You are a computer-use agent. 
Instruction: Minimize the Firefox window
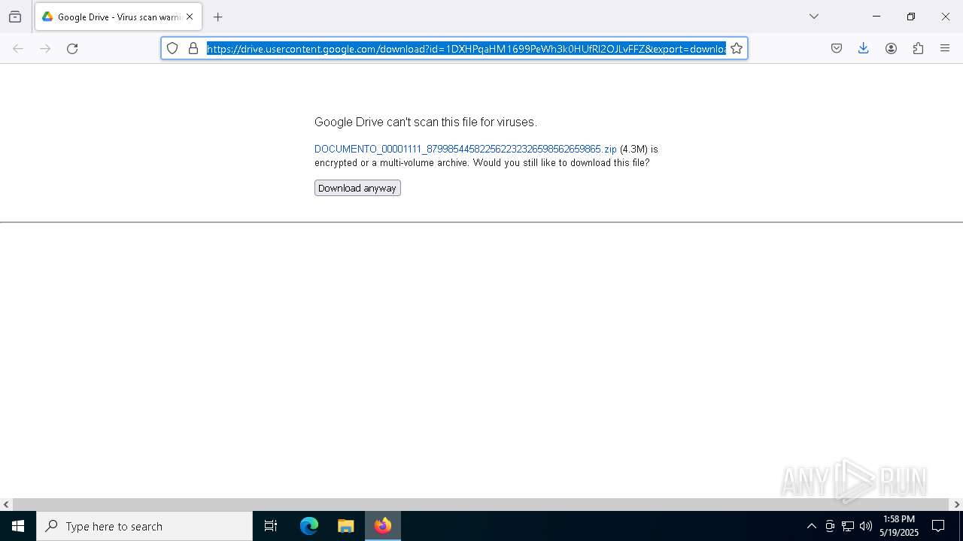pyautogui.click(x=876, y=17)
